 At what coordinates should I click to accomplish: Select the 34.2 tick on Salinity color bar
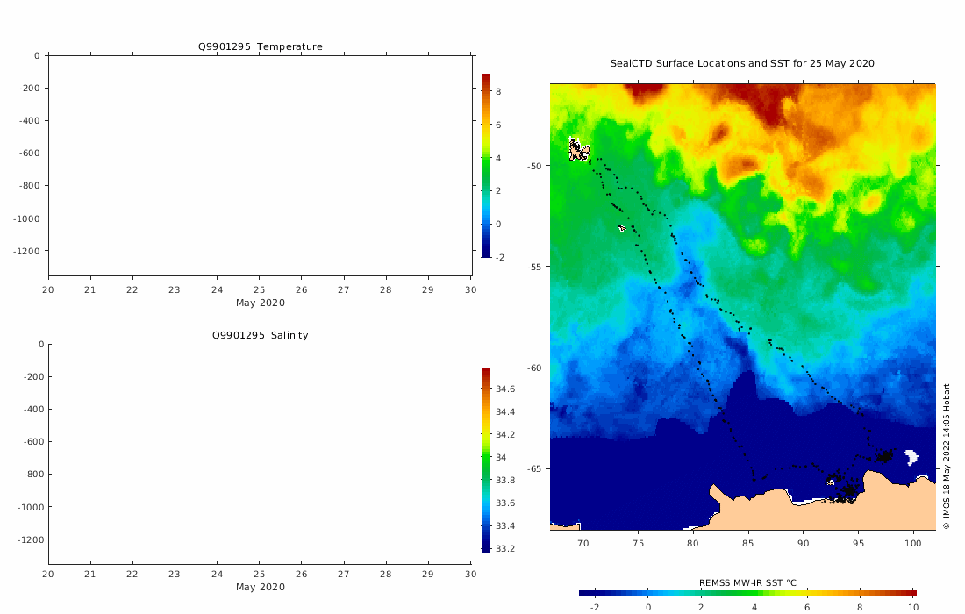pos(505,434)
